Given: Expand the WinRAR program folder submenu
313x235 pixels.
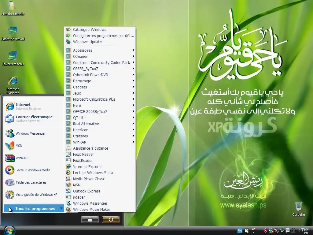Looking at the screenshot, I should (x=100, y=142).
